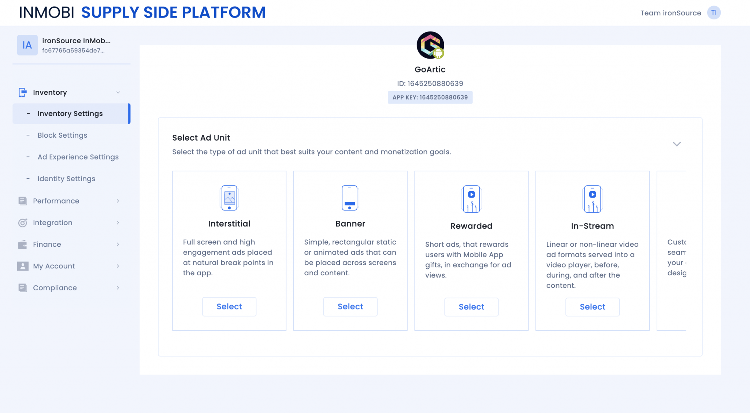The width and height of the screenshot is (750, 413).
Task: Open Block Settings
Action: [x=62, y=135]
